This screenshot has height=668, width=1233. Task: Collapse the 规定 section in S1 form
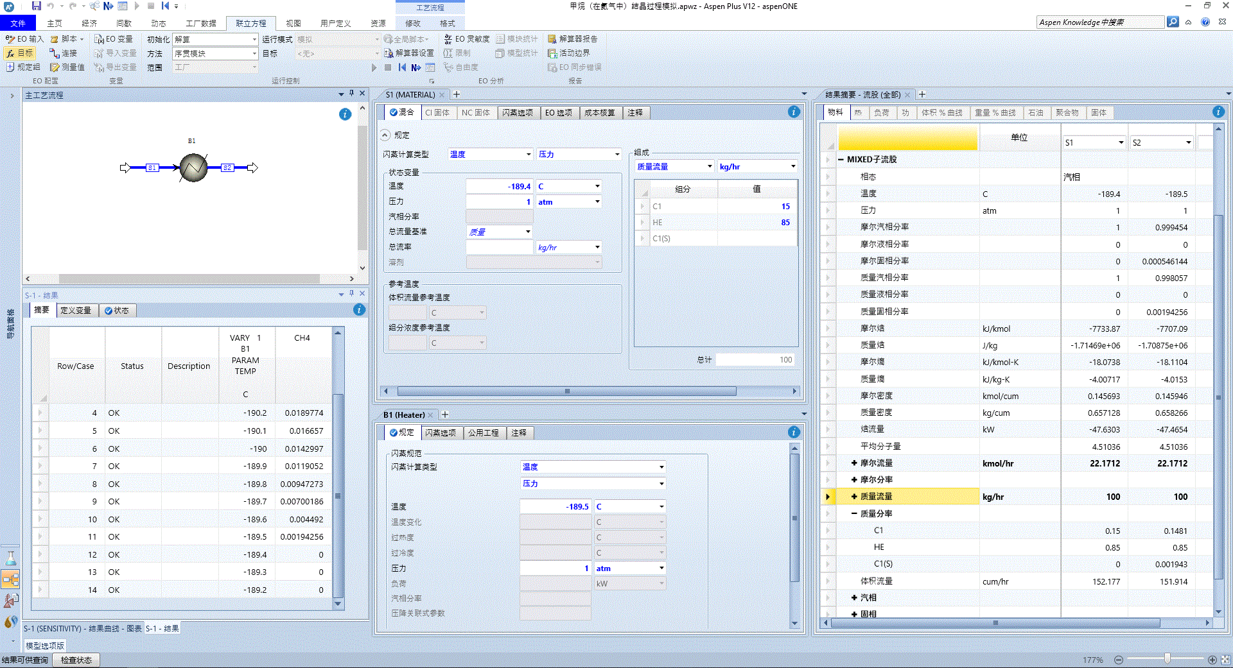385,135
